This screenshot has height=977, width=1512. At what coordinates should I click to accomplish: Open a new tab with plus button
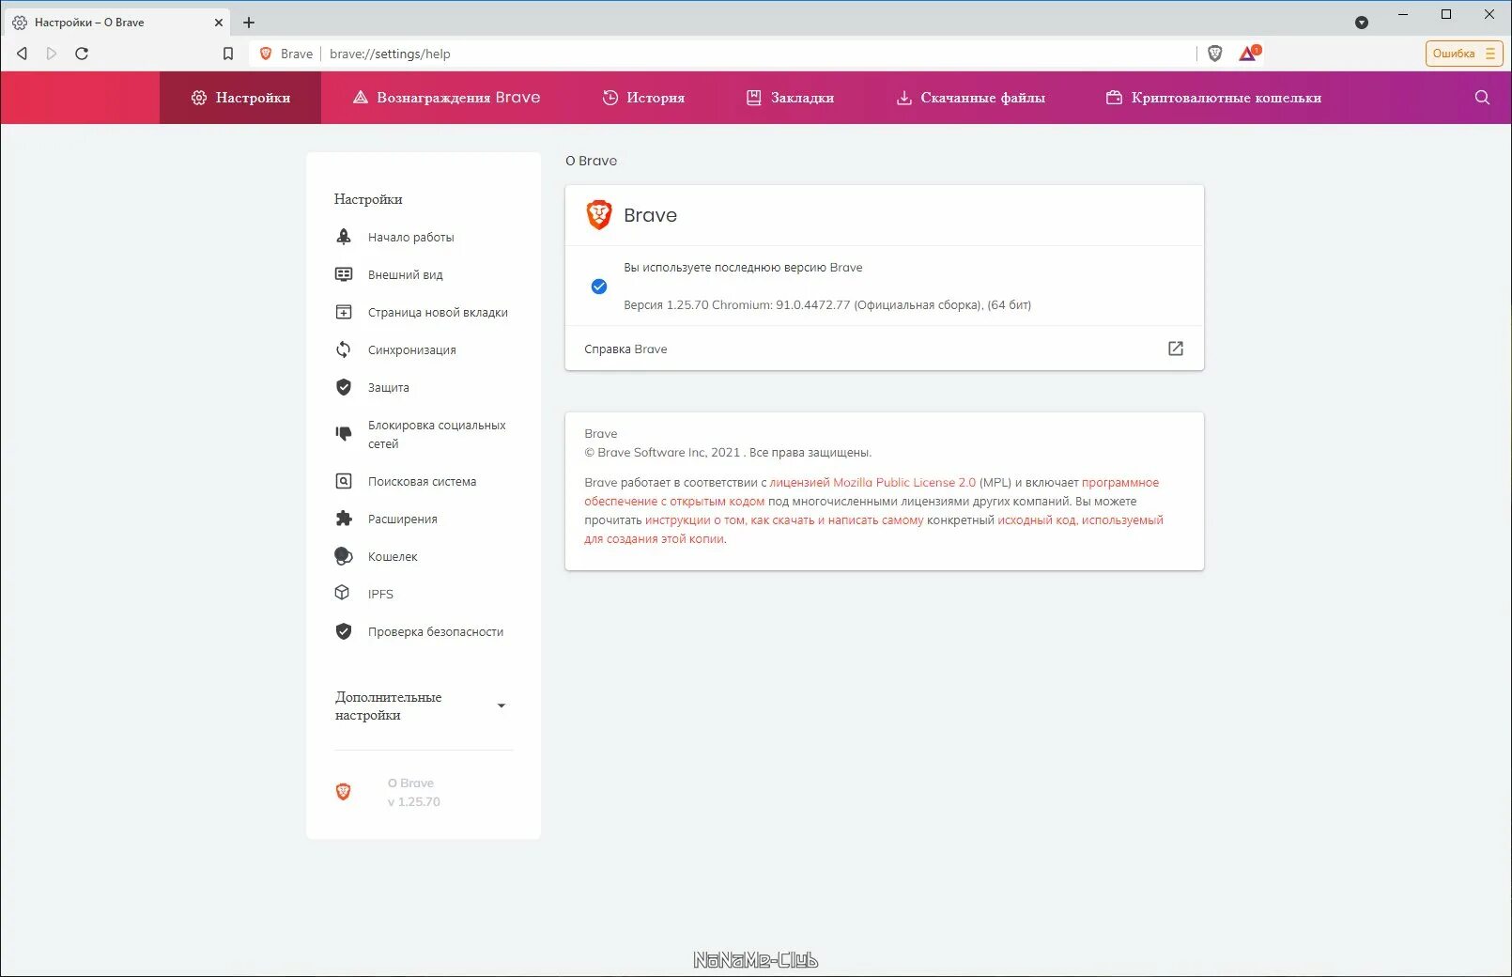(249, 23)
